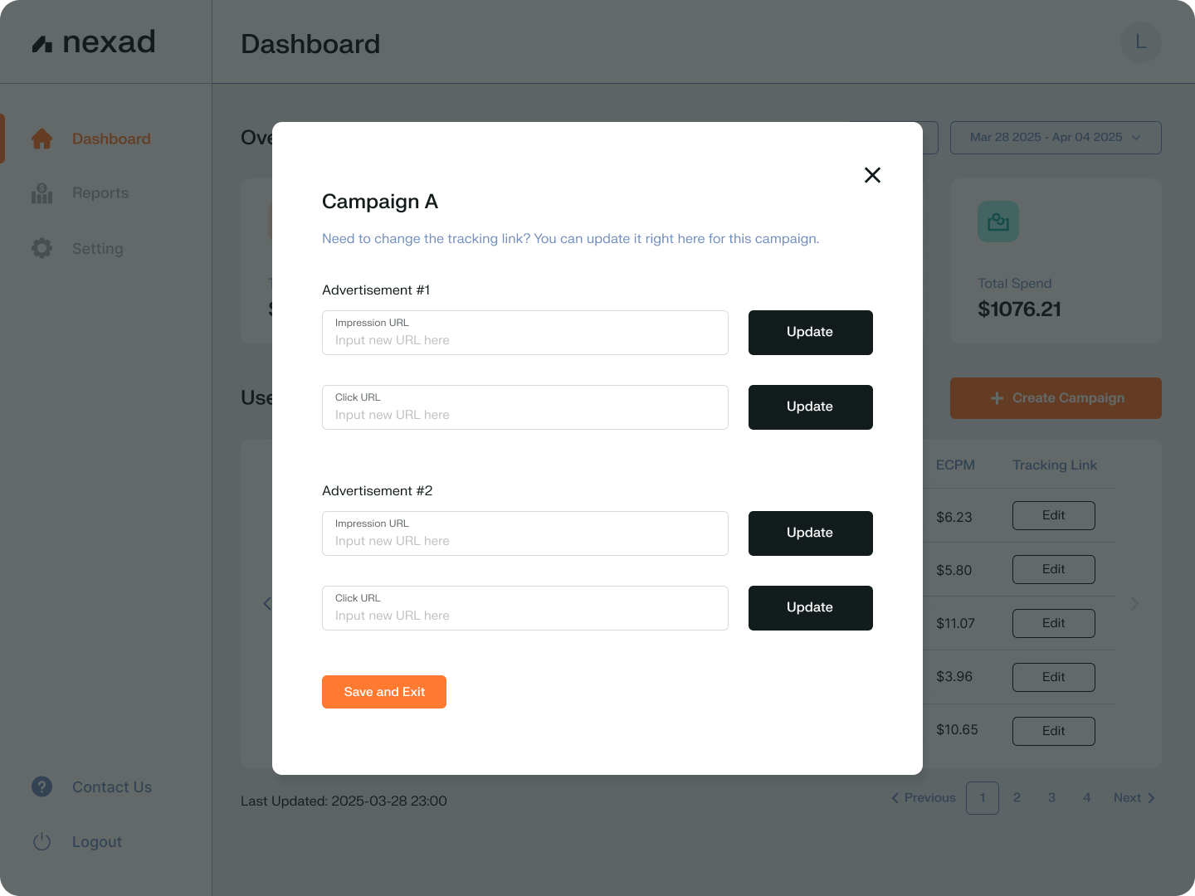
Task: Close the Campaign A dialog with the X icon
Action: click(872, 175)
